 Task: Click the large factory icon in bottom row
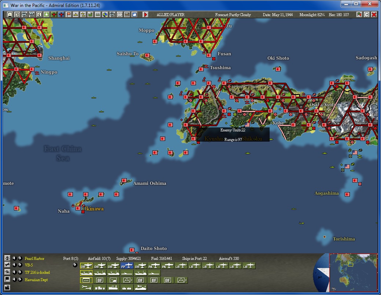(x=114, y=288)
